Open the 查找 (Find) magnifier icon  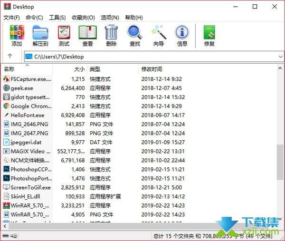click(135, 32)
